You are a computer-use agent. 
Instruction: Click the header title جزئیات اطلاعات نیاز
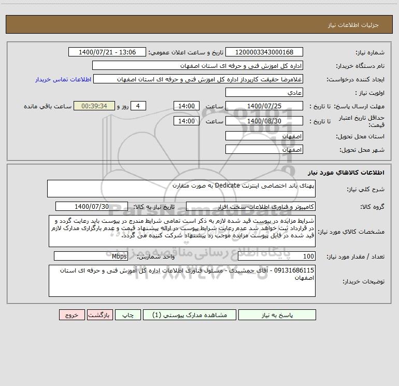click(x=353, y=25)
